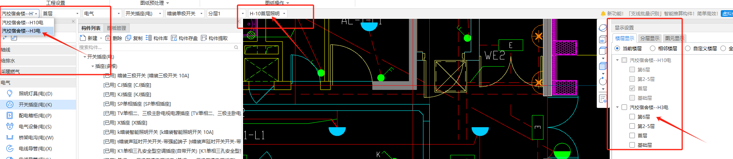Check 基础层 under 汽校宿舍楼--H3电
733x159 pixels.
point(632,145)
